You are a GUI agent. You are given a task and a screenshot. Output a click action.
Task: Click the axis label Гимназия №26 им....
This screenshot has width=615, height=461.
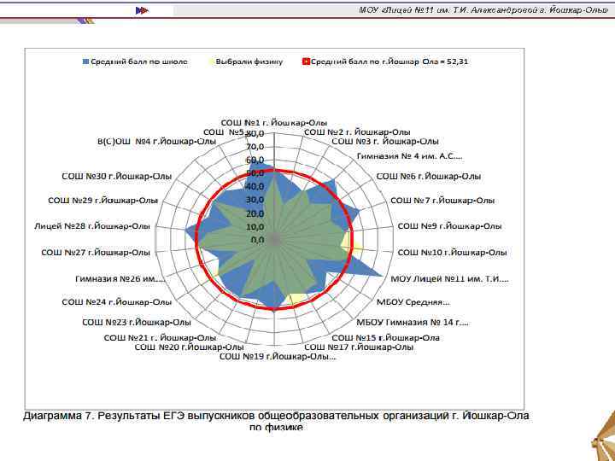[120, 279]
